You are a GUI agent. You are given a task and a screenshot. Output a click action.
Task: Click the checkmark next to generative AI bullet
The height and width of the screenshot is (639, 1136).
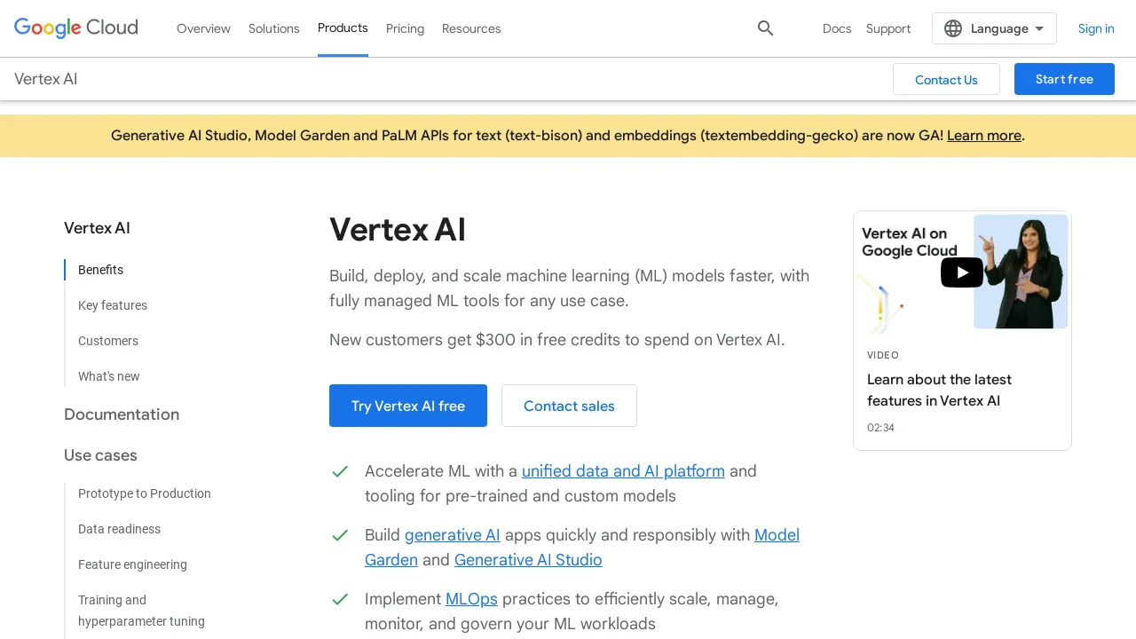coord(340,536)
